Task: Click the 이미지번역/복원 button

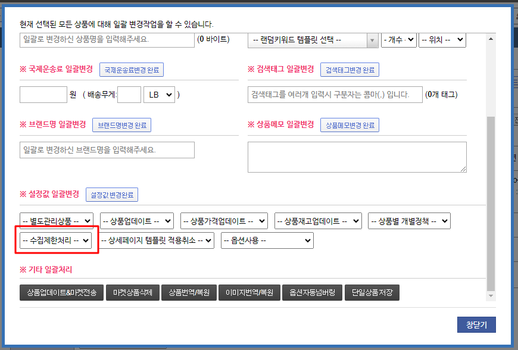Action: pyautogui.click(x=249, y=292)
